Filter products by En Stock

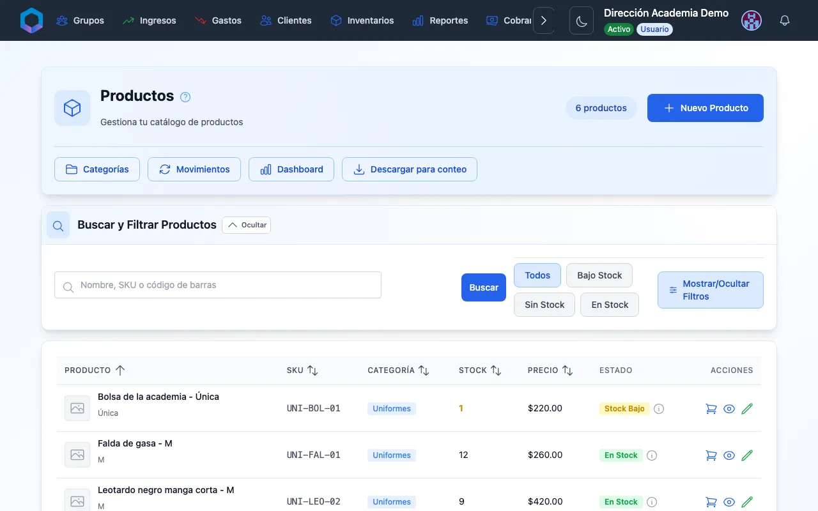[x=610, y=305]
